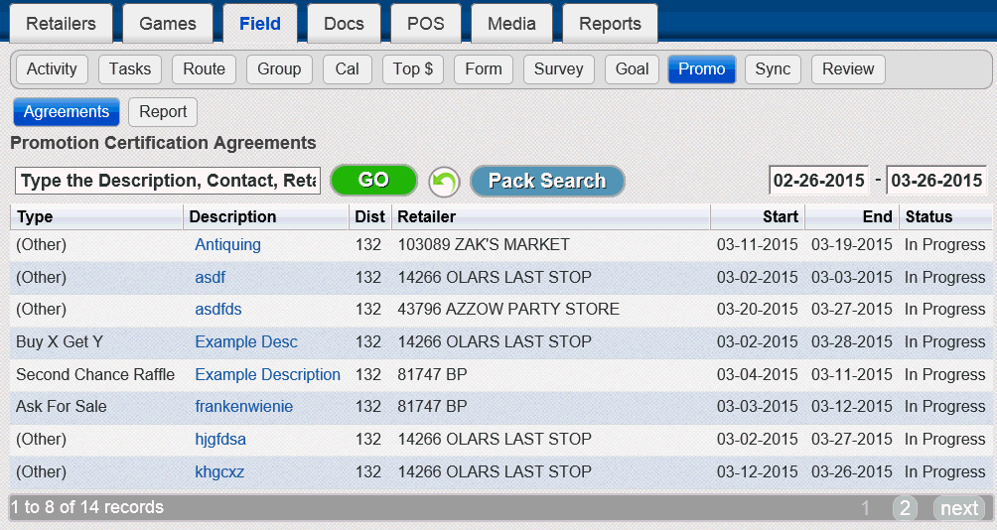The width and height of the screenshot is (997, 530).
Task: Click the 03-28-2015 end date cell
Action: click(852, 341)
